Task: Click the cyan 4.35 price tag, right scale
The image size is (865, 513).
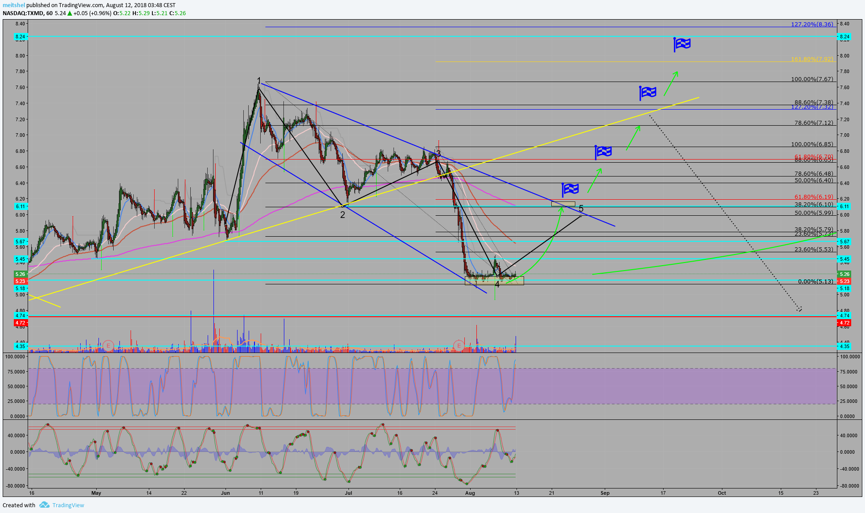Action: (x=844, y=346)
